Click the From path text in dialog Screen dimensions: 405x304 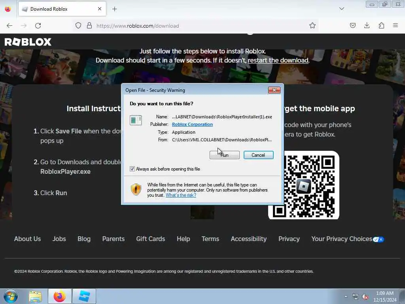coord(222,140)
